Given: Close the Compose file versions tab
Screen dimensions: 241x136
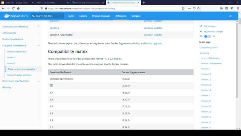Looking at the screenshot, I should (138, 3).
